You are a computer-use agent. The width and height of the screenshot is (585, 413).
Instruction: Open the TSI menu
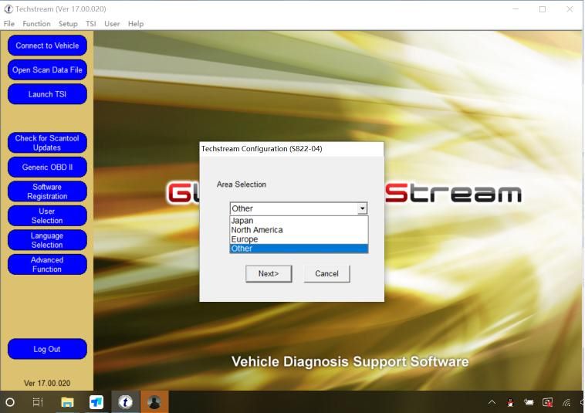90,23
